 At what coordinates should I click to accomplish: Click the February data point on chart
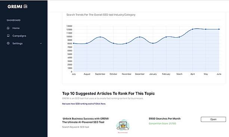click(x=166, y=37)
